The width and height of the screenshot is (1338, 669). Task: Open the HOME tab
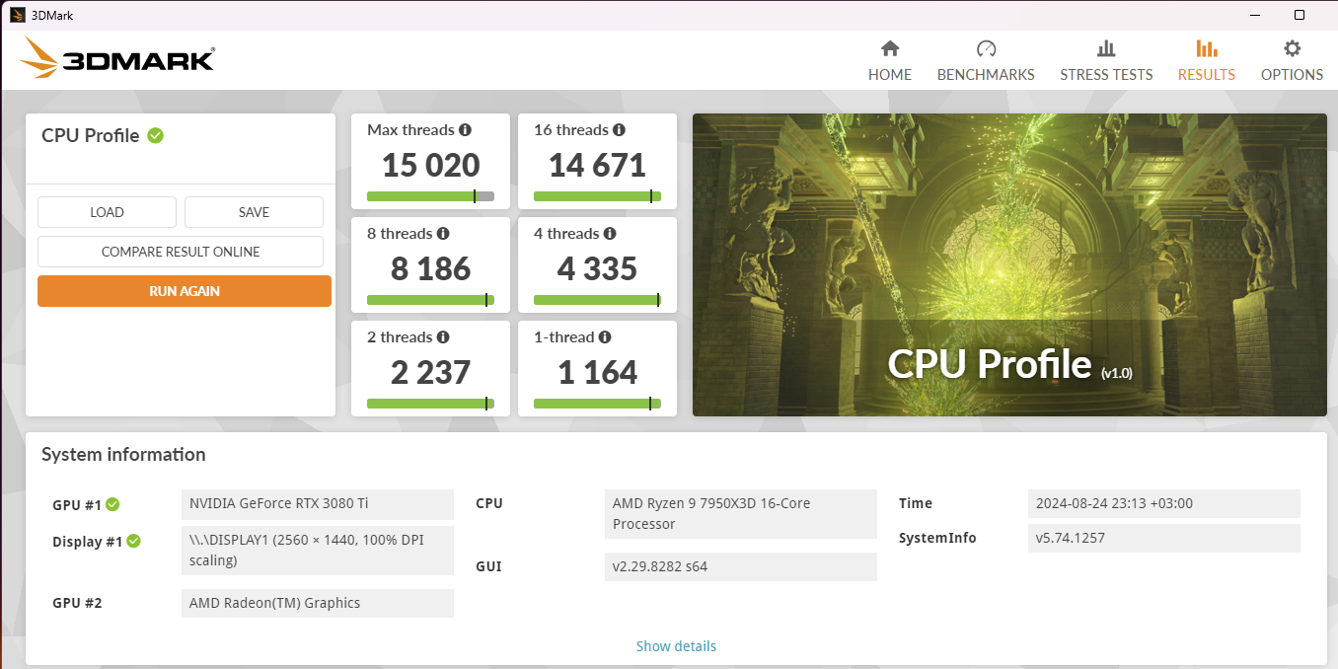coord(890,61)
